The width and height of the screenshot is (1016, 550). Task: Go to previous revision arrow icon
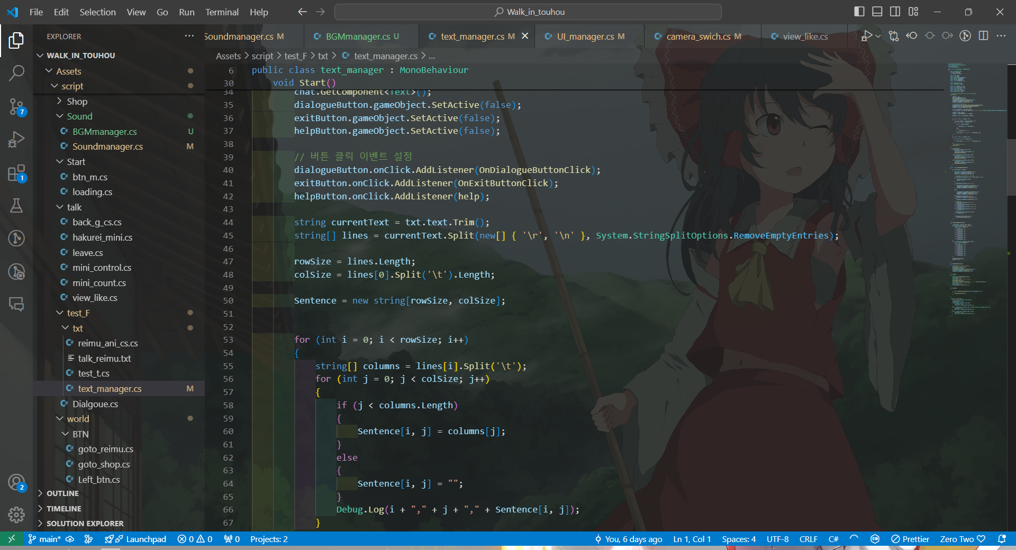coord(912,36)
